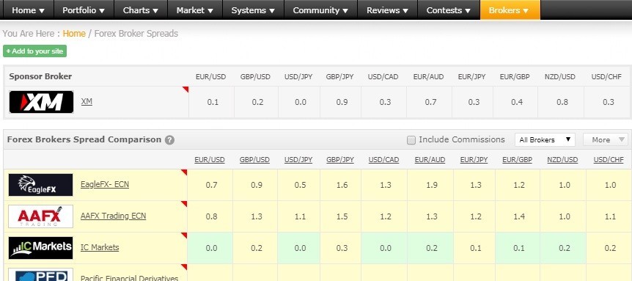Viewport: 632px width, 281px height.
Task: Open the All Brokers dropdown
Action: click(x=545, y=140)
